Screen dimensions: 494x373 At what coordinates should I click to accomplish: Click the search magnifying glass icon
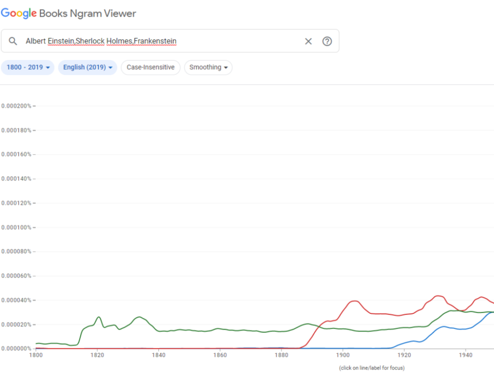(13, 41)
